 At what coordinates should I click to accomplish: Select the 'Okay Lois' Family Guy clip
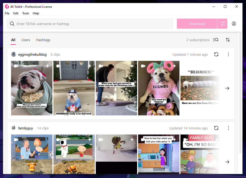tap(32, 154)
